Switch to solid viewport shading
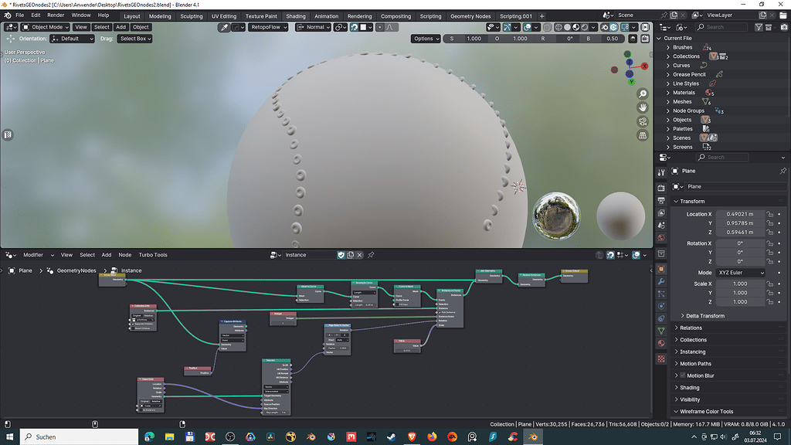Image resolution: width=791 pixels, height=445 pixels. tap(568, 27)
